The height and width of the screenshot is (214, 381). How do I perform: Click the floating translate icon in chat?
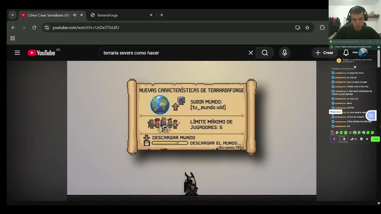pos(371,115)
